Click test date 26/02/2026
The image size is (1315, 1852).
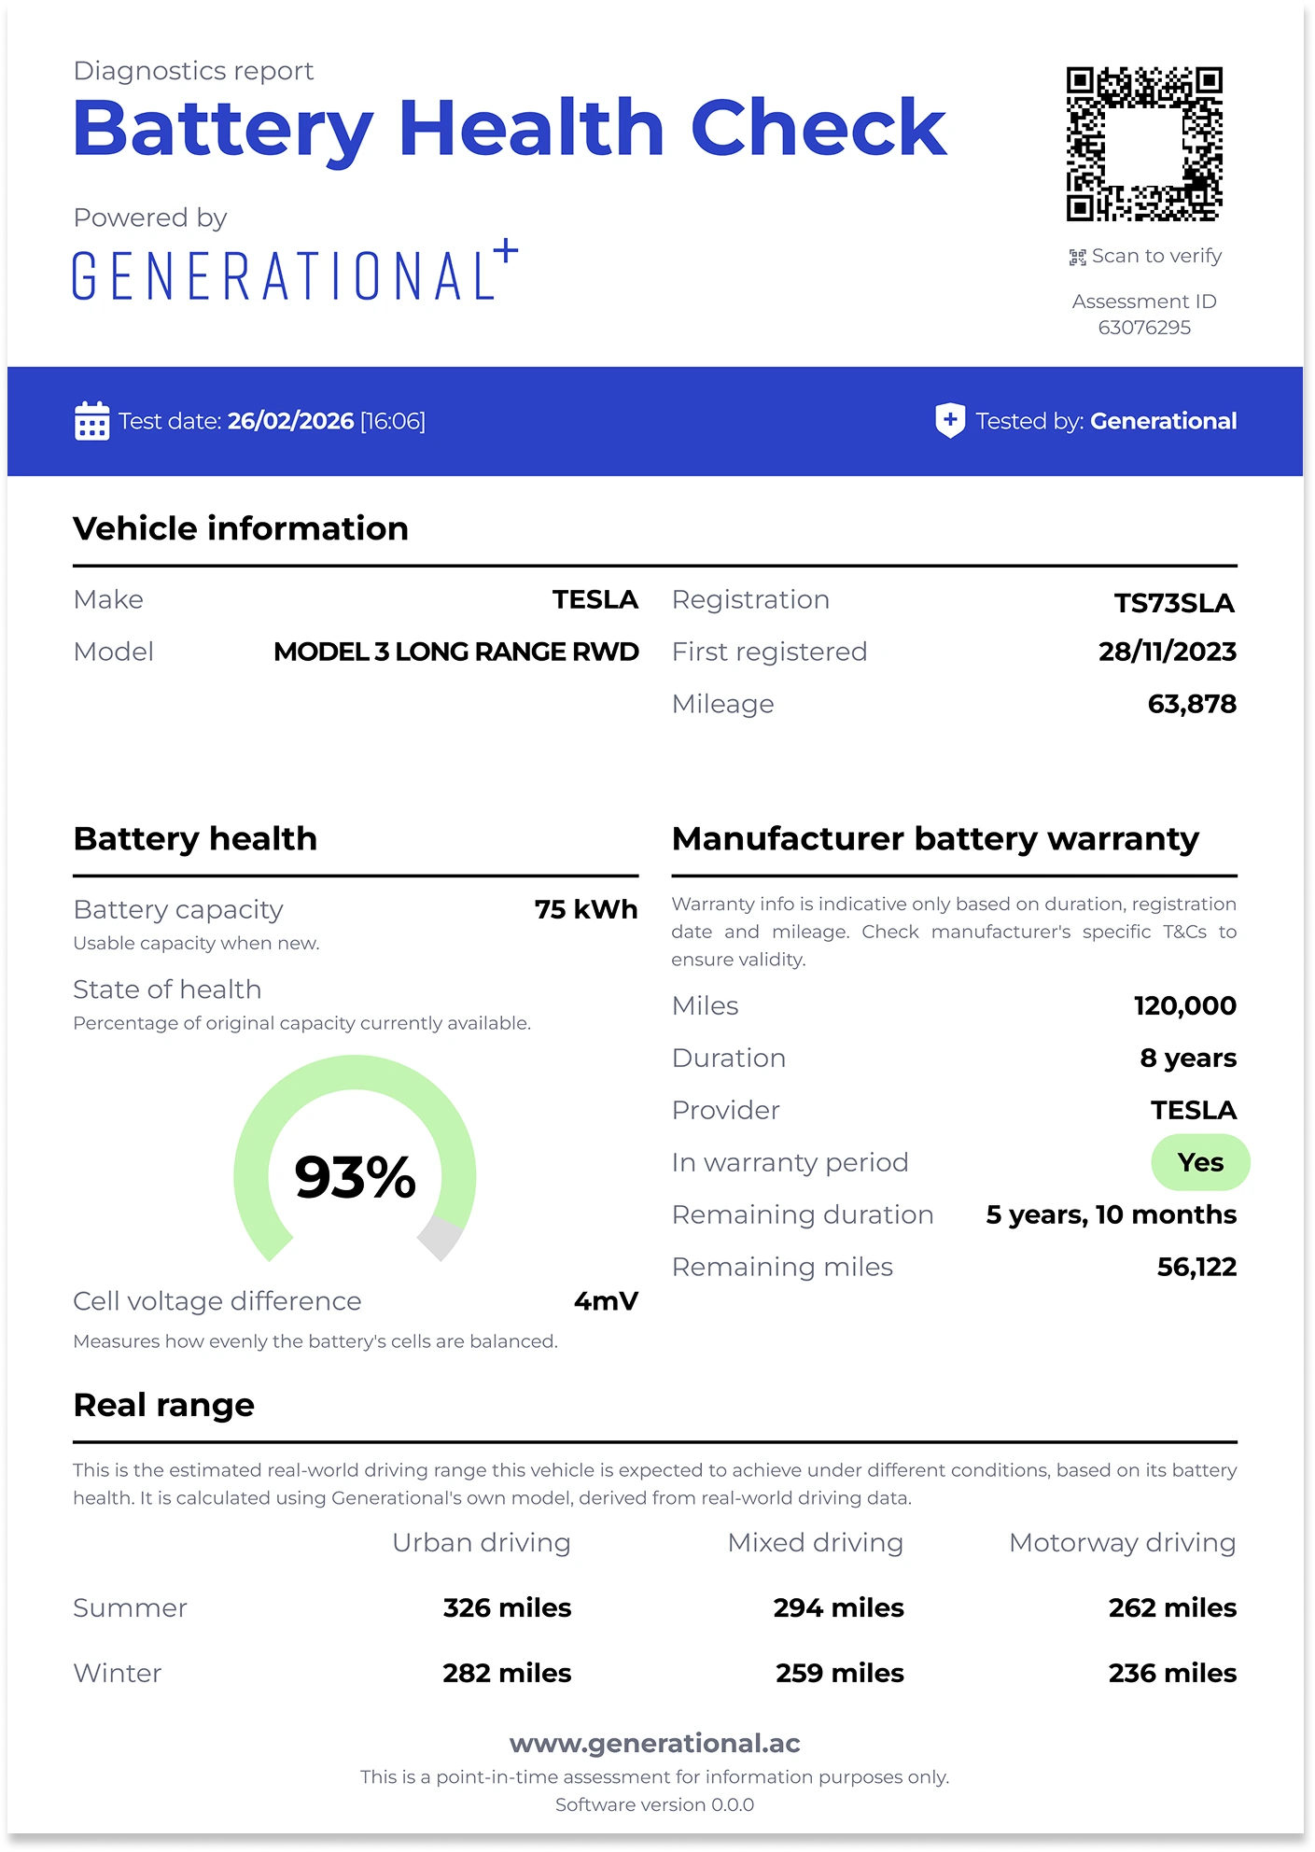[290, 421]
